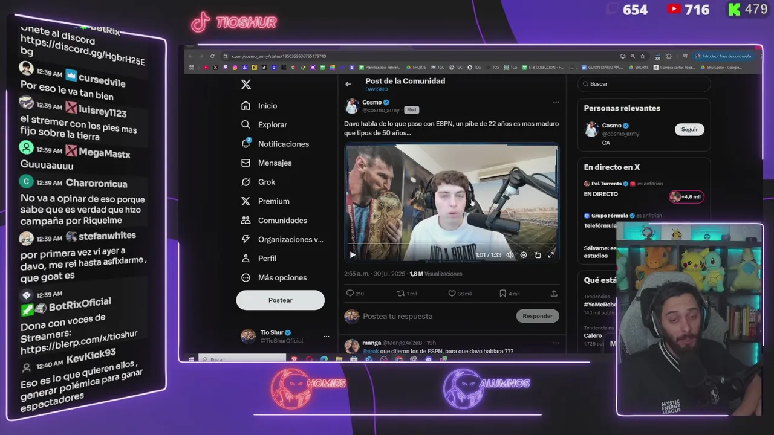Open three-dot menu on manga's reply

[x=556, y=343]
